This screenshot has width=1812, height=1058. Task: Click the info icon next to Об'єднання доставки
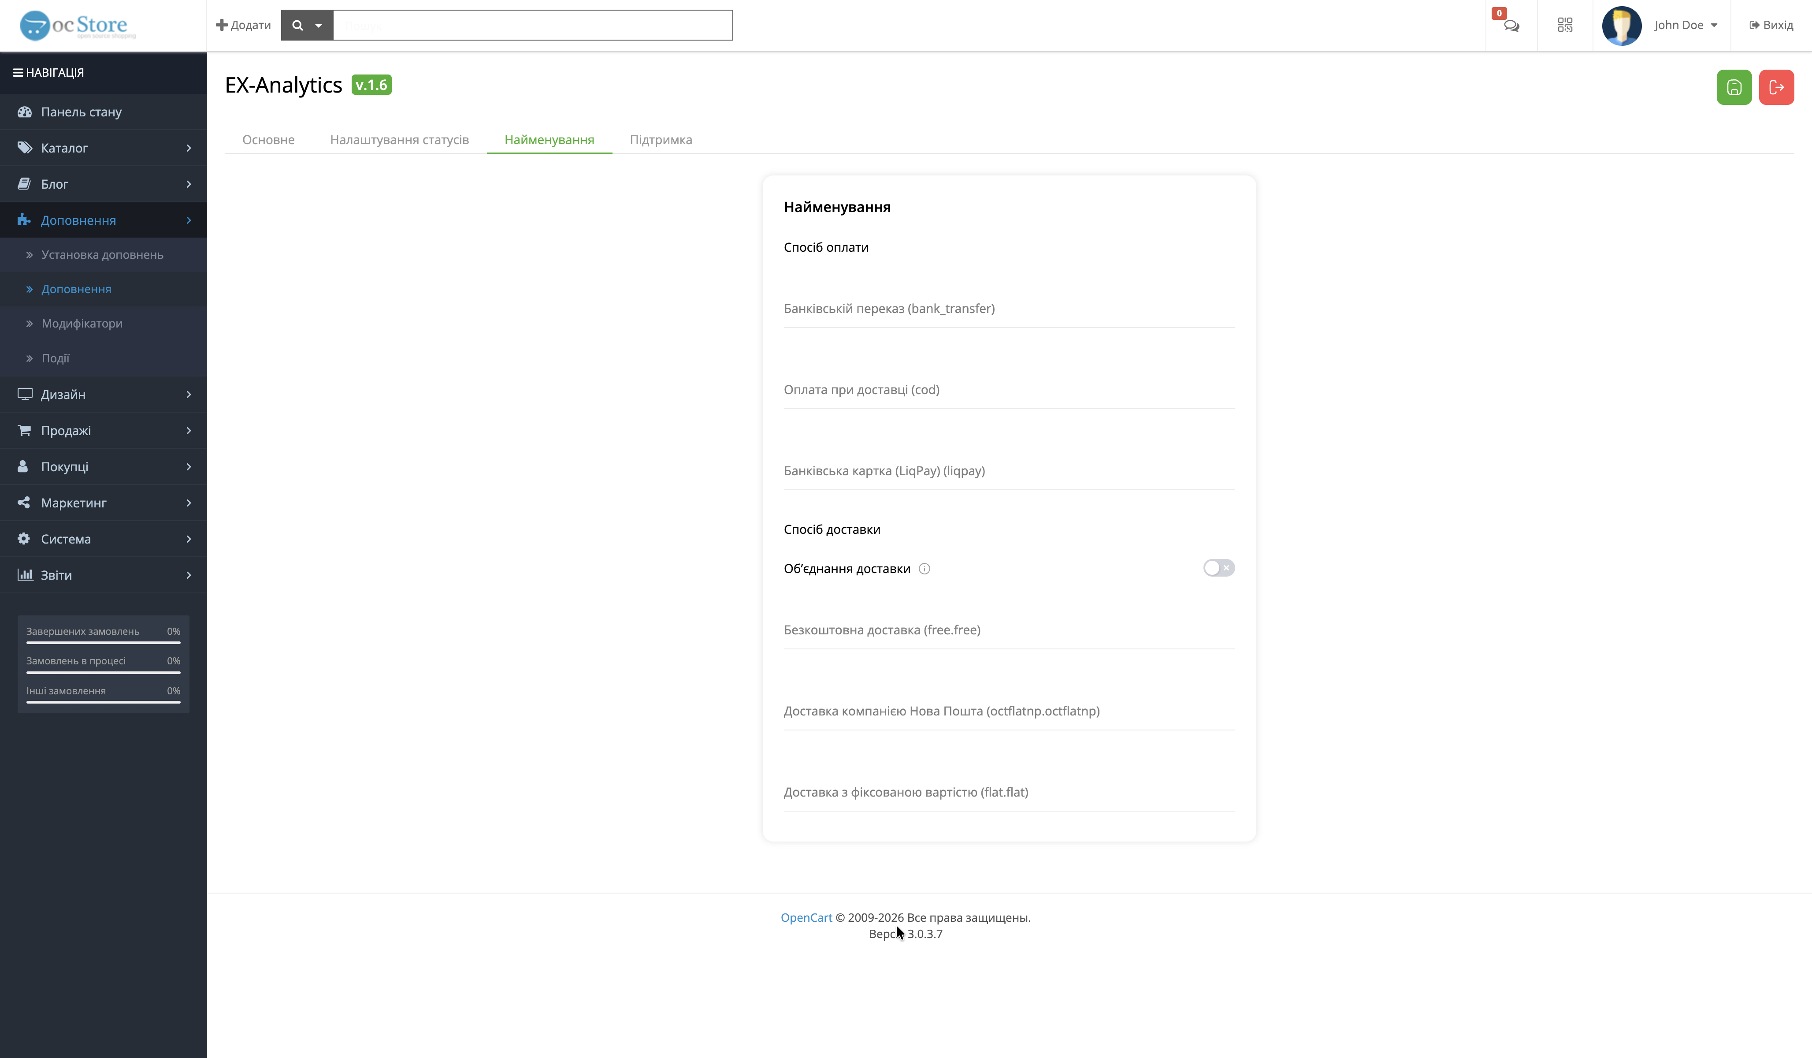(x=925, y=569)
